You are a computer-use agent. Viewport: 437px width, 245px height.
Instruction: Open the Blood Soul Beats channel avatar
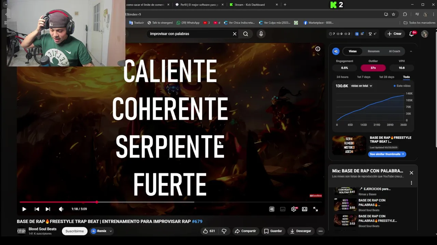(x=21, y=231)
